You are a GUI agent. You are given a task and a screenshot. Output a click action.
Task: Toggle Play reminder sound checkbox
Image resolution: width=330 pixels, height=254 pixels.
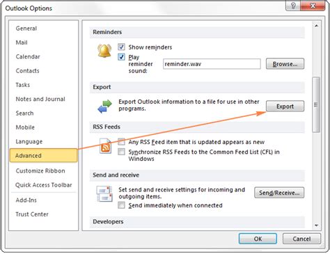point(121,57)
